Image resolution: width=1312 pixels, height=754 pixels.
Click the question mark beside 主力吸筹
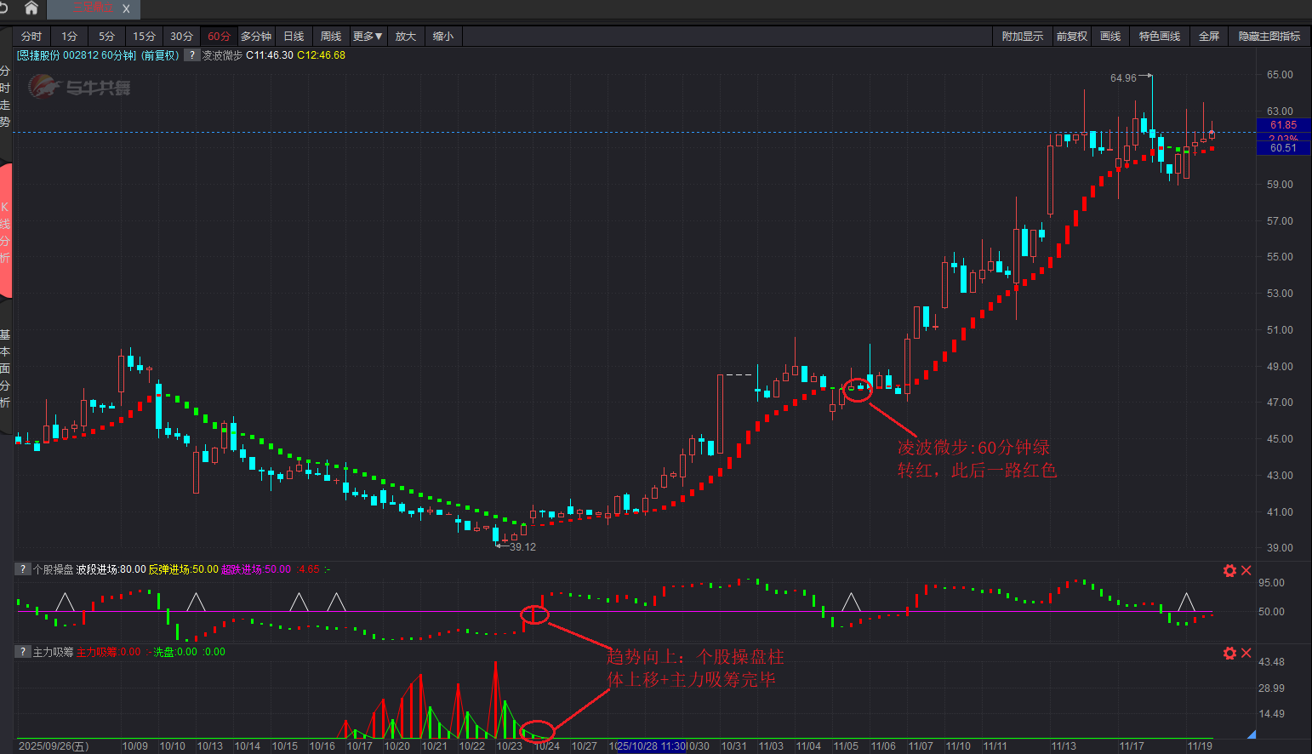click(23, 652)
